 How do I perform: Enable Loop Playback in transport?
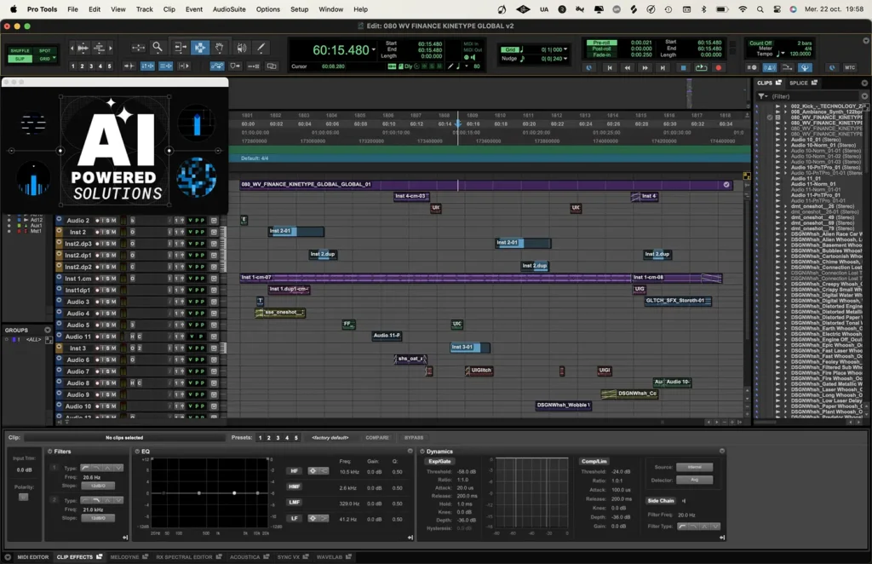(701, 67)
